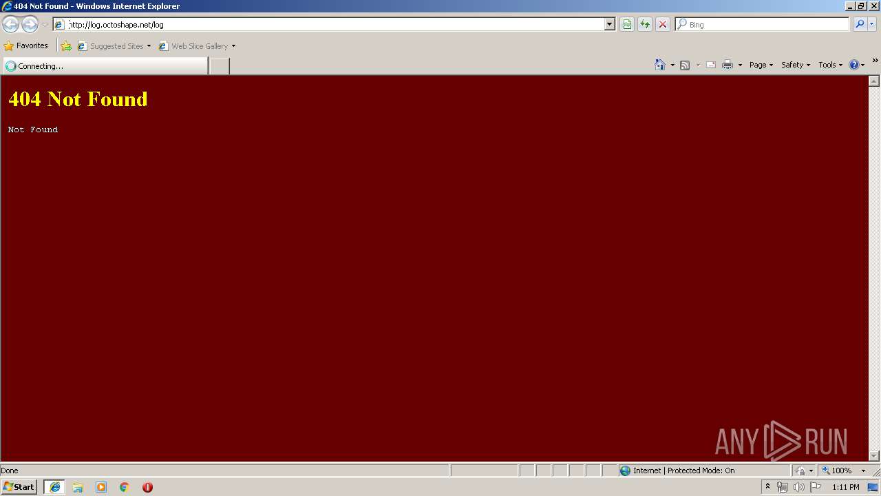The width and height of the screenshot is (881, 496).
Task: Click the Read Mail envelope icon
Action: (711, 65)
